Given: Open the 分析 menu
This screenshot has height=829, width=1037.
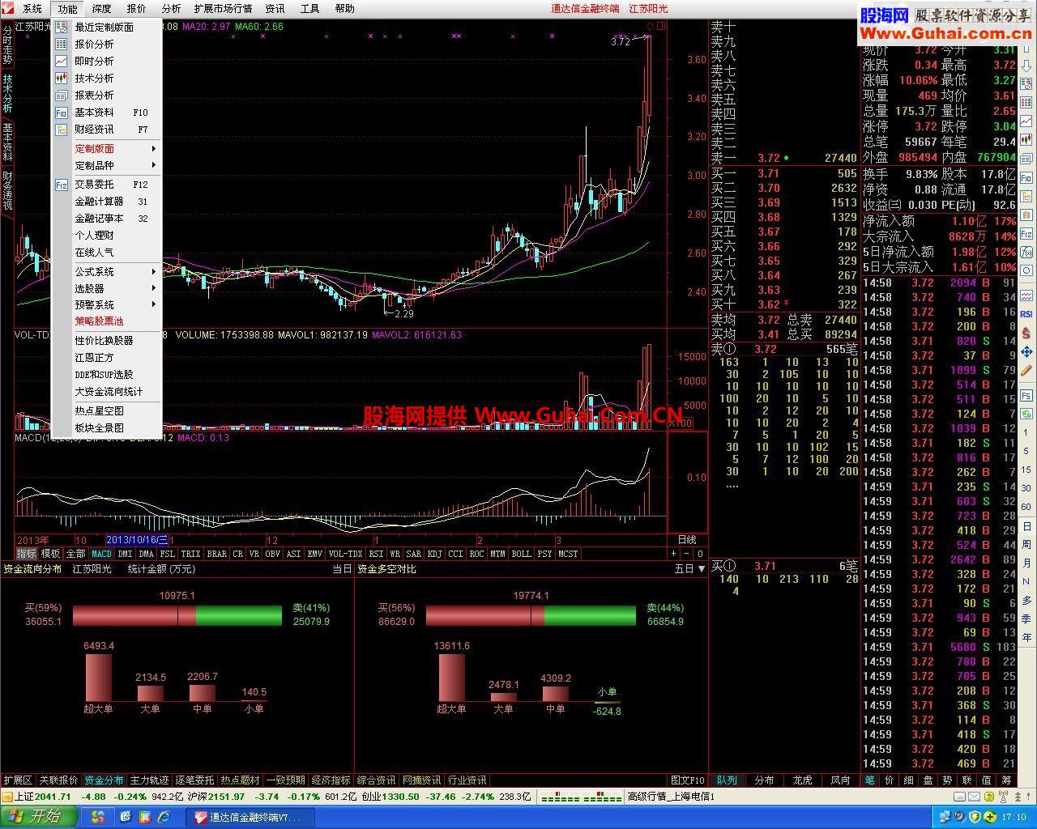Looking at the screenshot, I should click(x=171, y=9).
